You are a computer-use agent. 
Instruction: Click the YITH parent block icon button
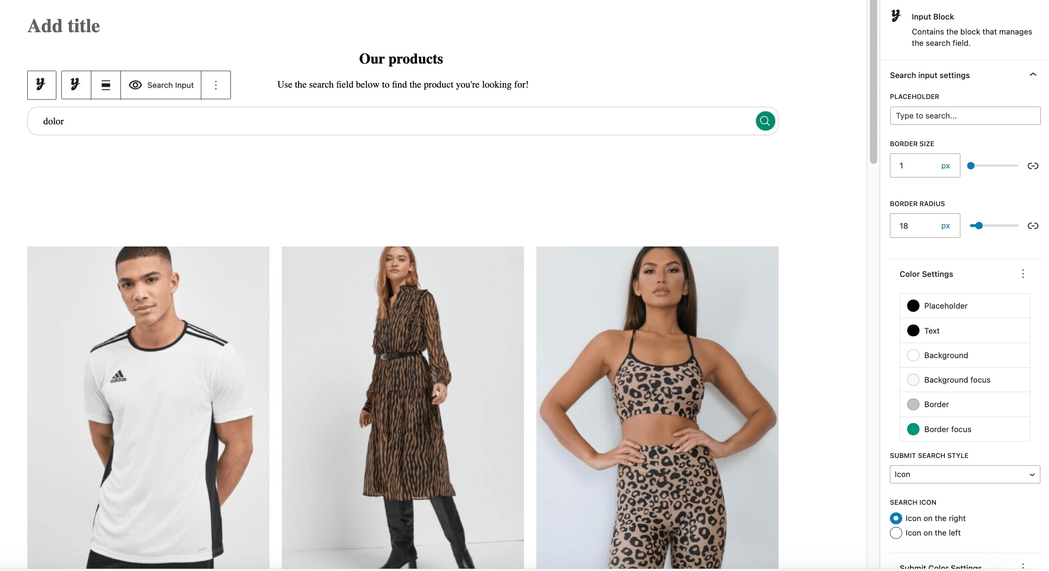click(x=41, y=85)
